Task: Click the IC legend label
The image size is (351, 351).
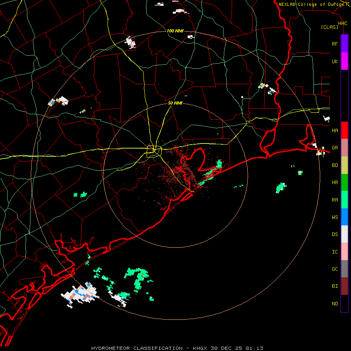Action: click(335, 252)
